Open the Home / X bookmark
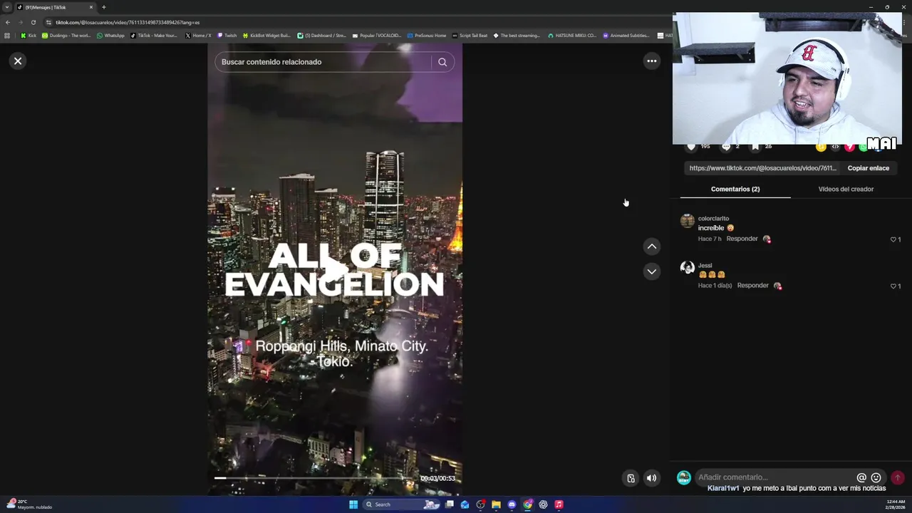 pos(198,35)
